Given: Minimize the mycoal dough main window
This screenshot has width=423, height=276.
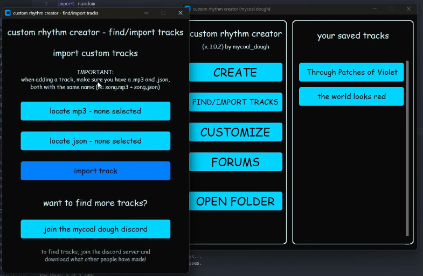Looking at the screenshot, I should coord(375,9).
